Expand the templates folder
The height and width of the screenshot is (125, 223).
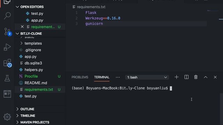33,43
